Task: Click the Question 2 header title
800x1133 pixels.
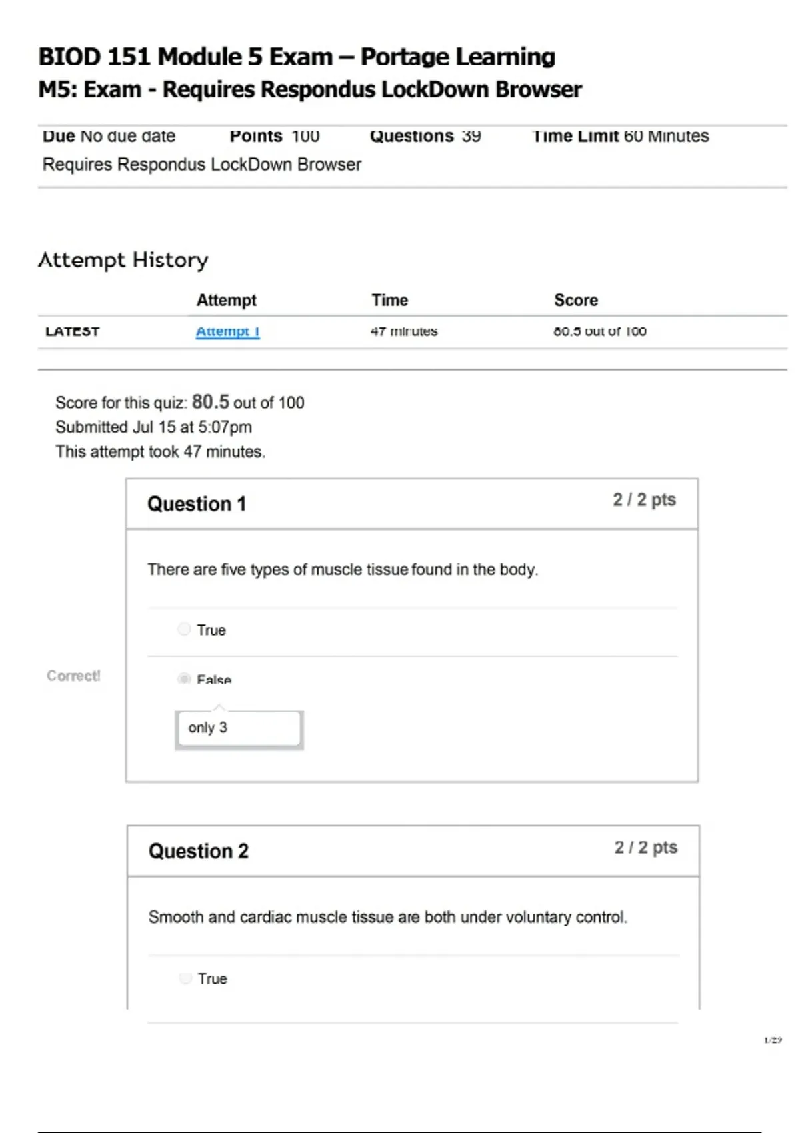Action: [199, 851]
